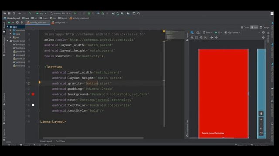
Task: Open the app run configuration dropdown
Action: (x=41, y=13)
